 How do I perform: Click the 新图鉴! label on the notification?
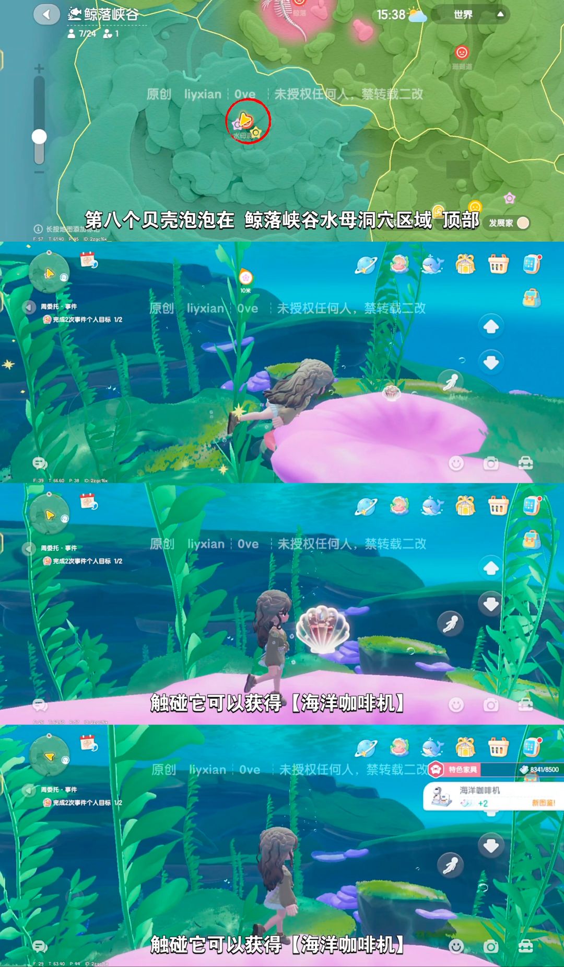543,803
